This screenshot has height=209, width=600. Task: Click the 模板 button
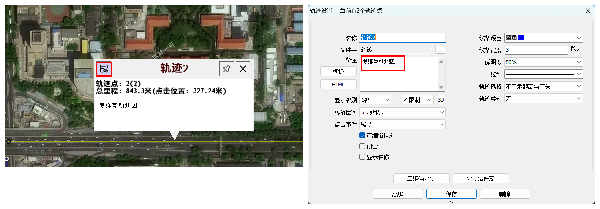click(x=338, y=72)
